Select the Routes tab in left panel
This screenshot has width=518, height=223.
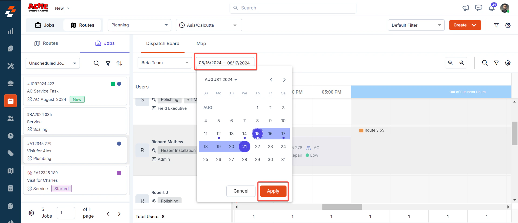tap(46, 43)
